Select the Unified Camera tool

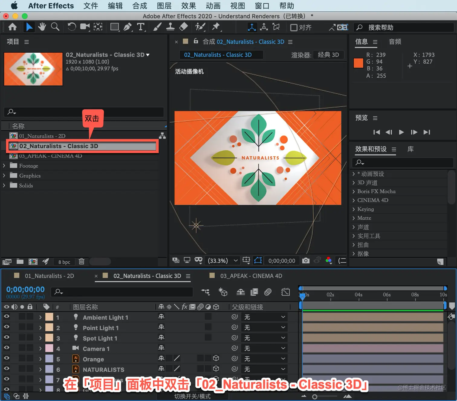coord(85,27)
